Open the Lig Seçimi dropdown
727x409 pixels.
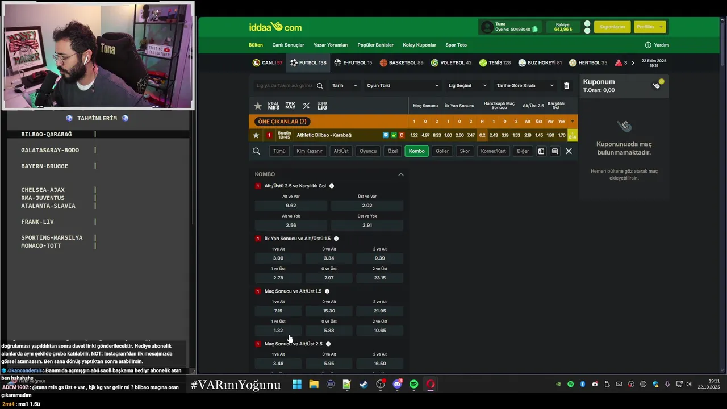click(x=467, y=86)
